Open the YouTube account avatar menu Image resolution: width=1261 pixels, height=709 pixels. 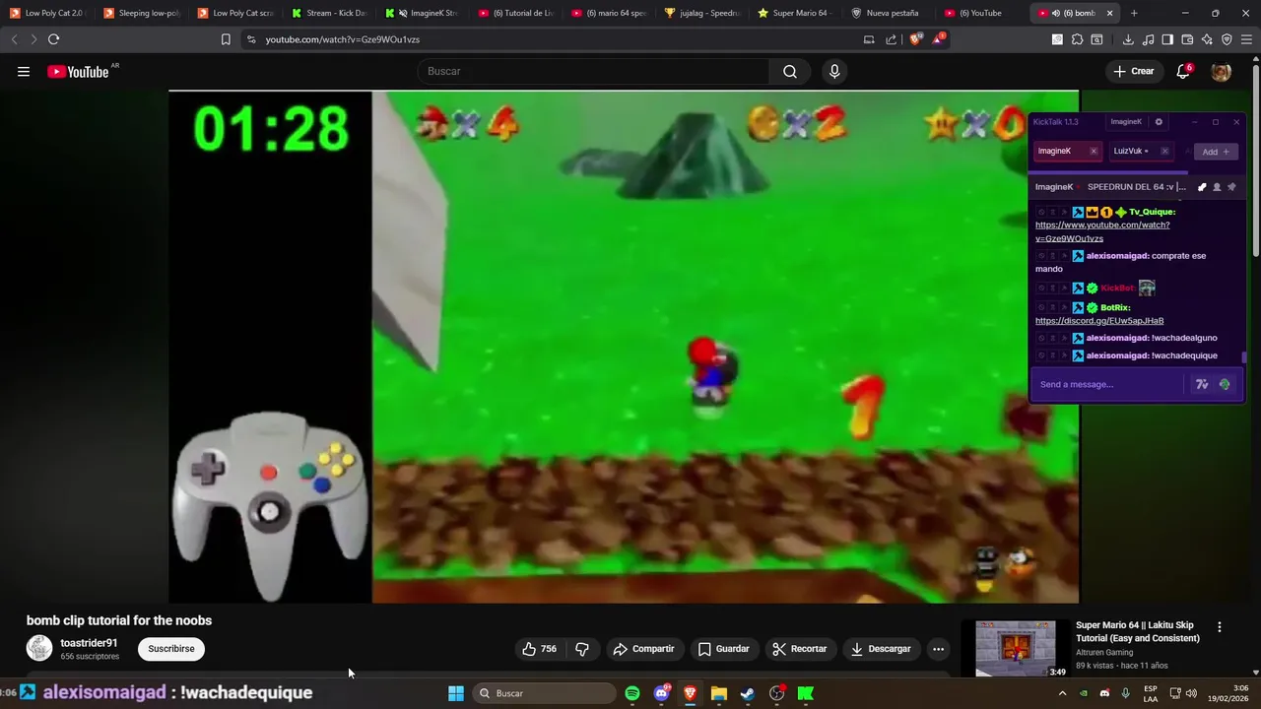tap(1221, 71)
